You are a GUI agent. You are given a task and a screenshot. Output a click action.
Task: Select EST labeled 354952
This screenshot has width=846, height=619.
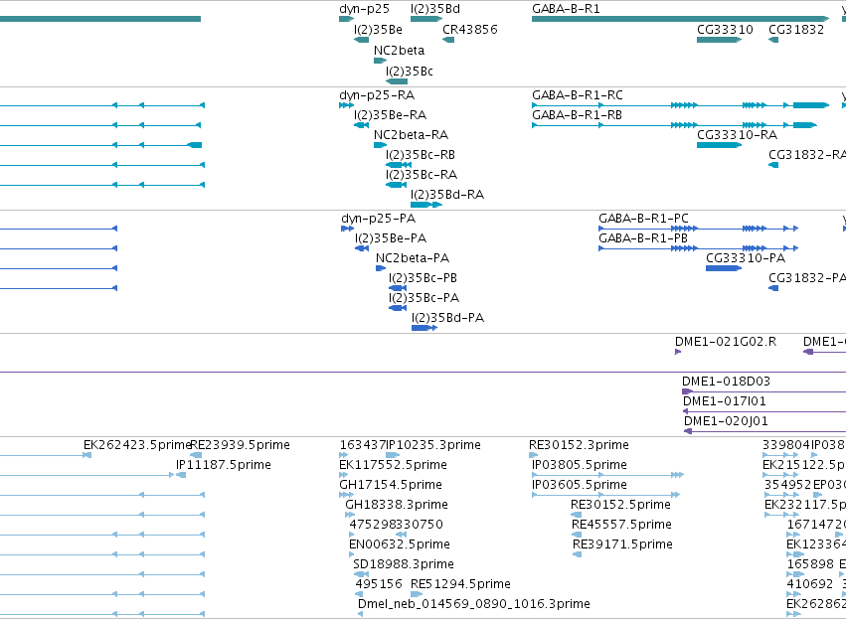coord(788,485)
